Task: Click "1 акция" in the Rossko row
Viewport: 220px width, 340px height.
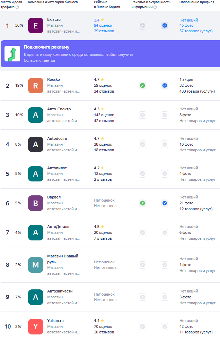Action: tap(186, 79)
